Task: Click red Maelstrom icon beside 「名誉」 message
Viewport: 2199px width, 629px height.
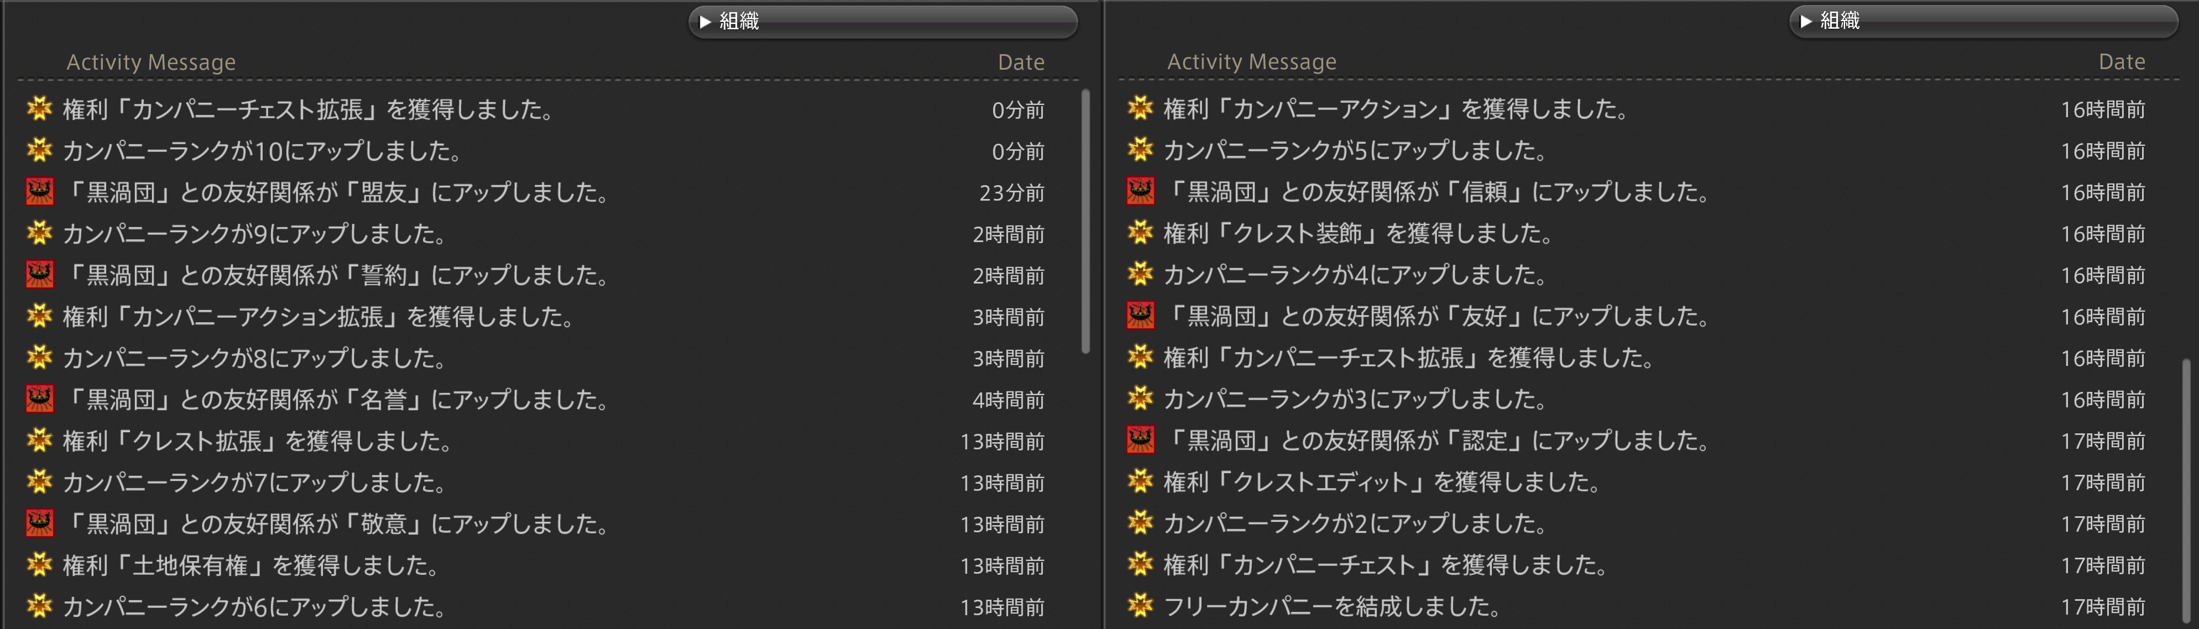Action: tap(39, 399)
